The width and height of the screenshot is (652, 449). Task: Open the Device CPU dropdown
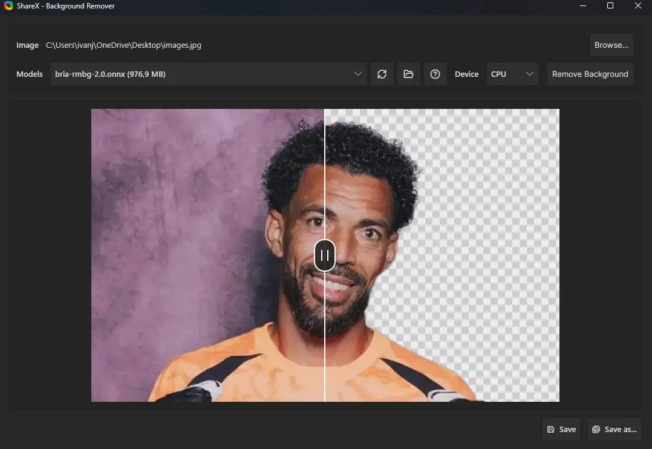512,74
